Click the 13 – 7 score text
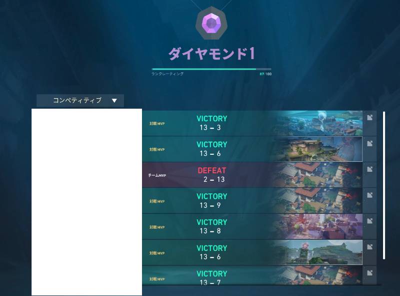This screenshot has width=400, height=296. (210, 282)
